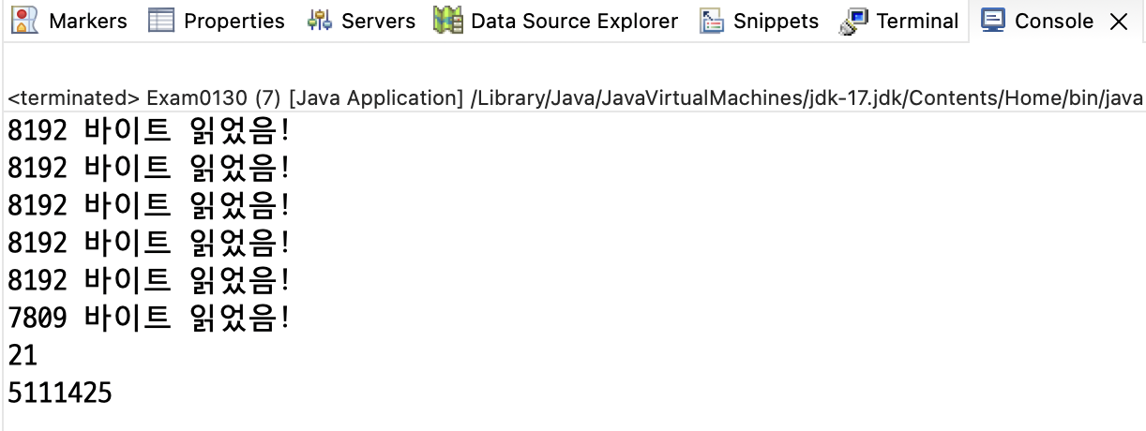The height and width of the screenshot is (431, 1146).
Task: Click the output line reading 21
Action: pos(21,356)
